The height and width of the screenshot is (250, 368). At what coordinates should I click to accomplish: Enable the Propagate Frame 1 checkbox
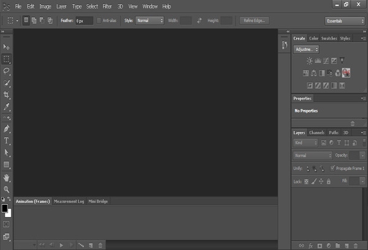[332, 168]
